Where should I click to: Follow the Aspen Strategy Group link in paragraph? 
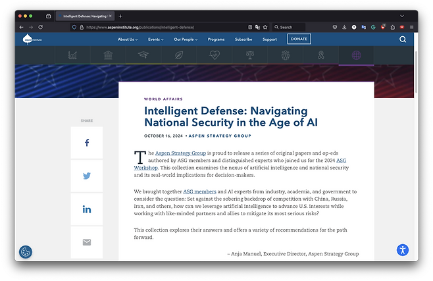click(x=180, y=153)
